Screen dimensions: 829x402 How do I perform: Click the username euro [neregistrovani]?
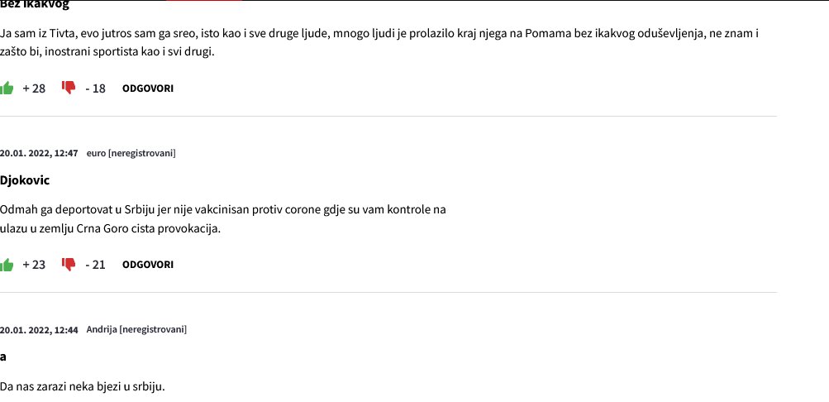pyautogui.click(x=131, y=153)
